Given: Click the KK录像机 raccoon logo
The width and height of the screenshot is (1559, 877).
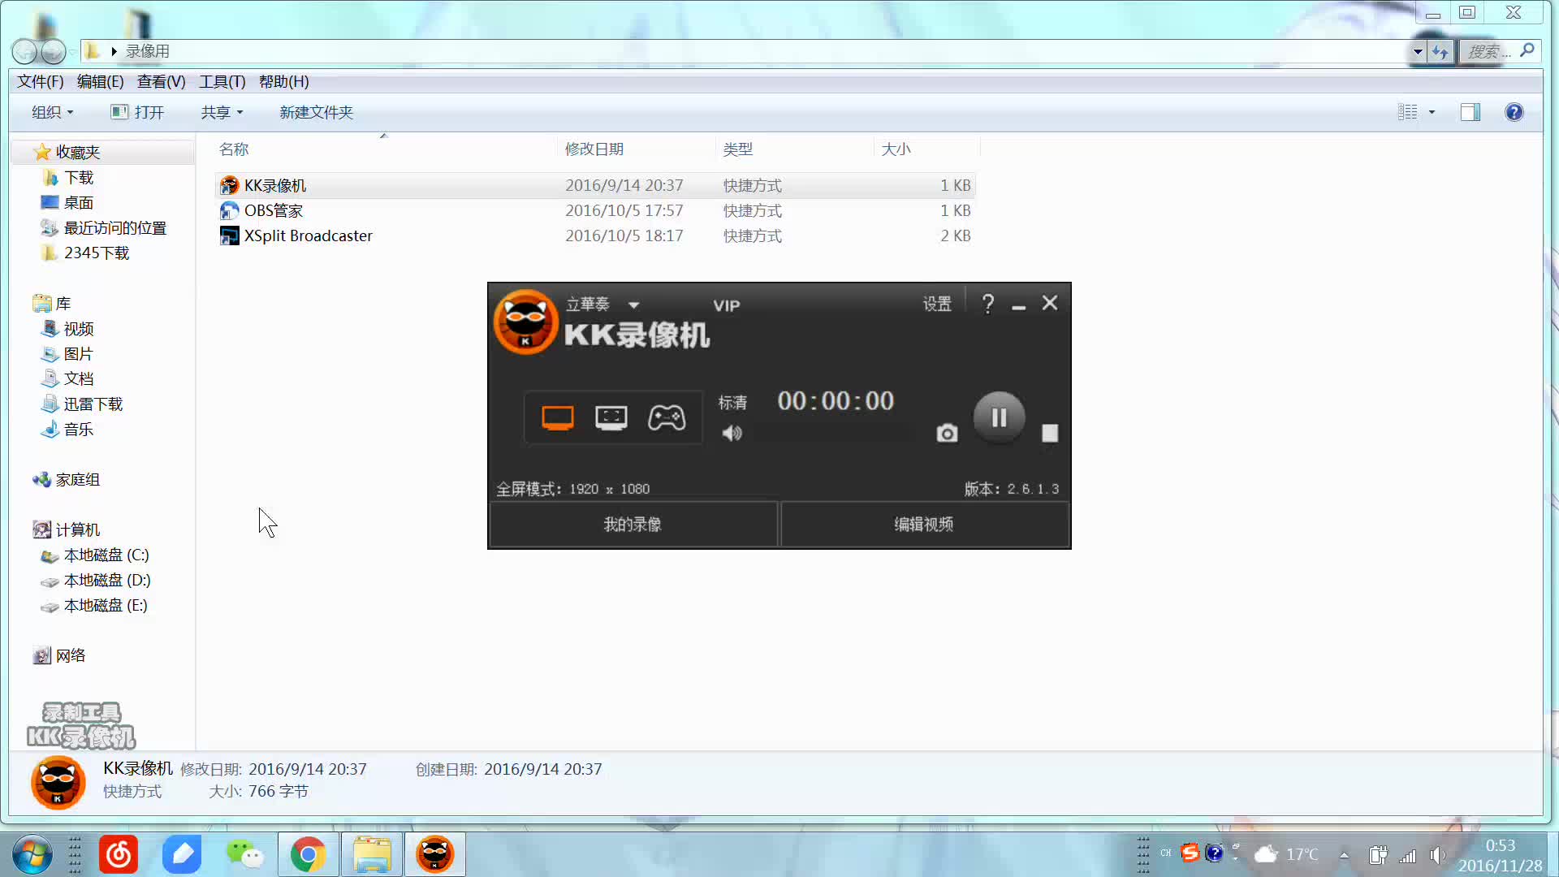Looking at the screenshot, I should pos(526,322).
